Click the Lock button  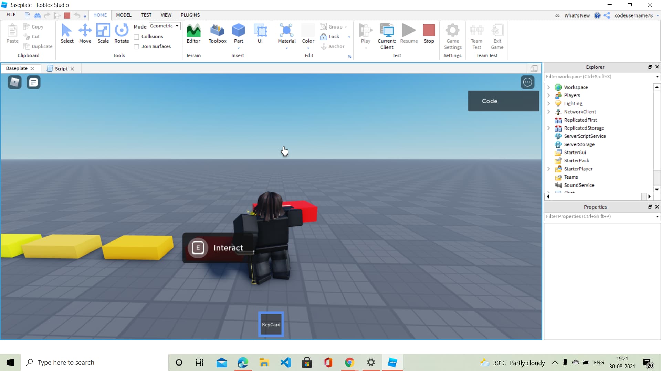(x=330, y=37)
